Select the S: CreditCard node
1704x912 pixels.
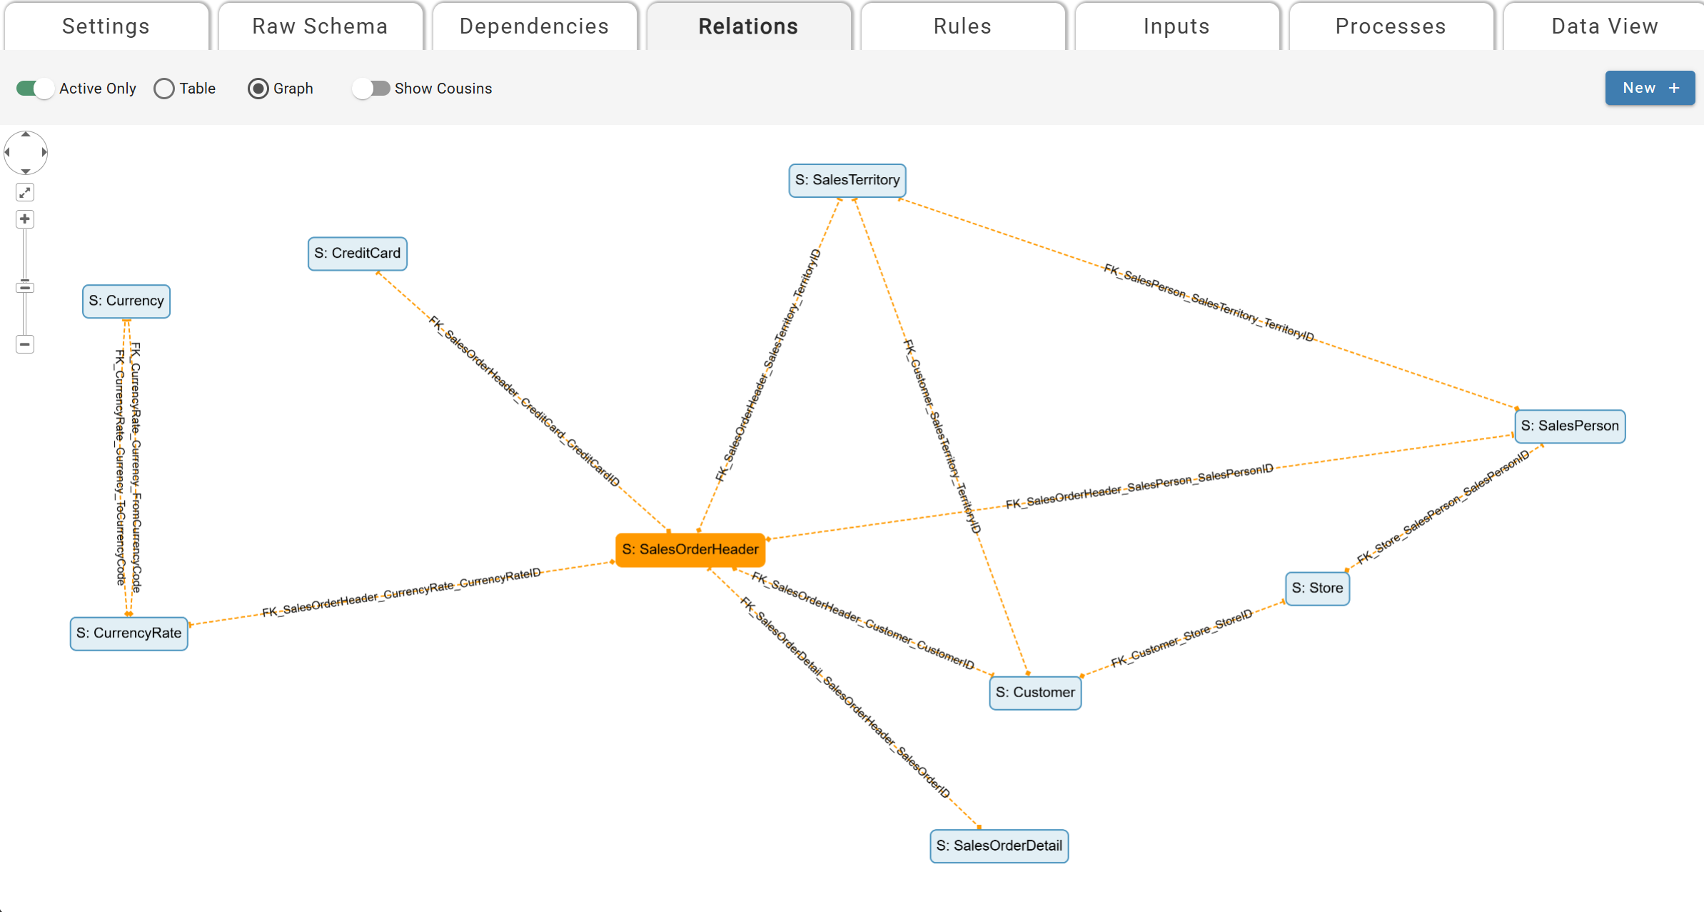(357, 253)
